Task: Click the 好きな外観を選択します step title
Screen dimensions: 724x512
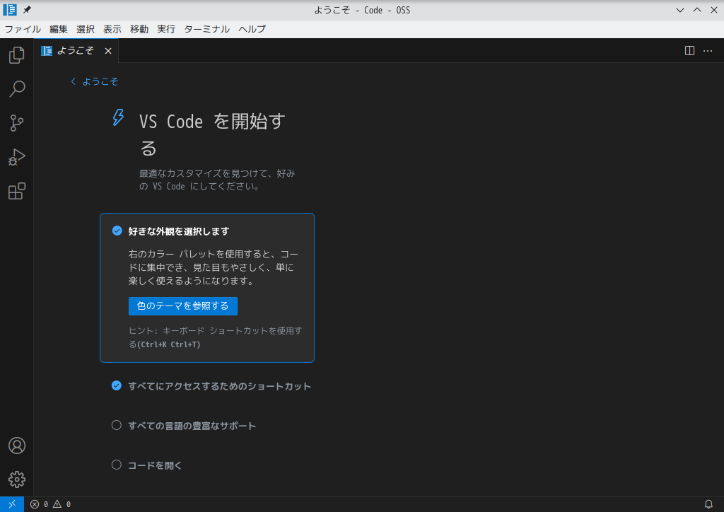Action: [179, 231]
